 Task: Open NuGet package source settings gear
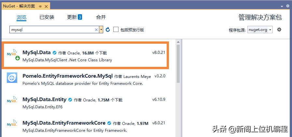(279, 29)
